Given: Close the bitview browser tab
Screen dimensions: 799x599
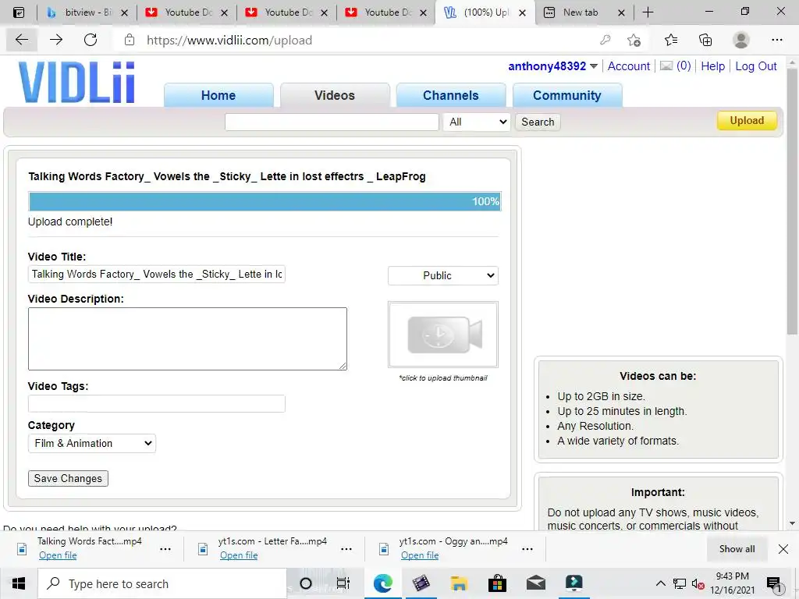Looking at the screenshot, I should (x=124, y=12).
